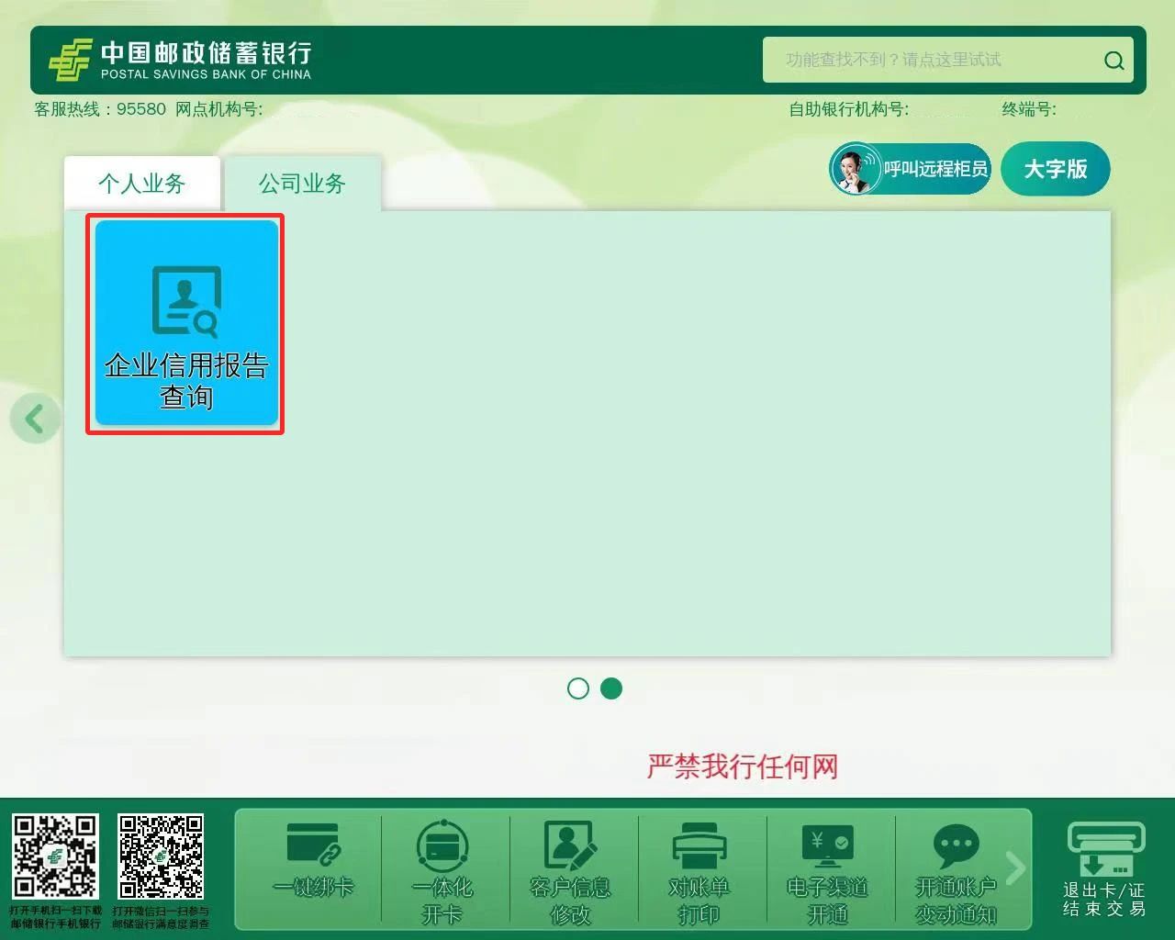Go to previous page with left arrow
The height and width of the screenshot is (940, 1175).
pyautogui.click(x=35, y=419)
